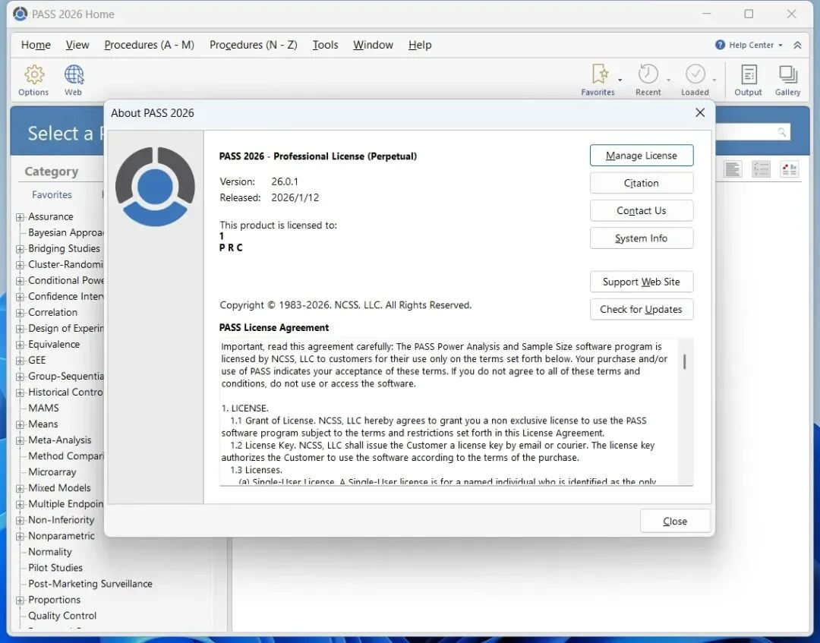Expand the Assurance category
Image resolution: width=820 pixels, height=643 pixels.
click(x=20, y=217)
